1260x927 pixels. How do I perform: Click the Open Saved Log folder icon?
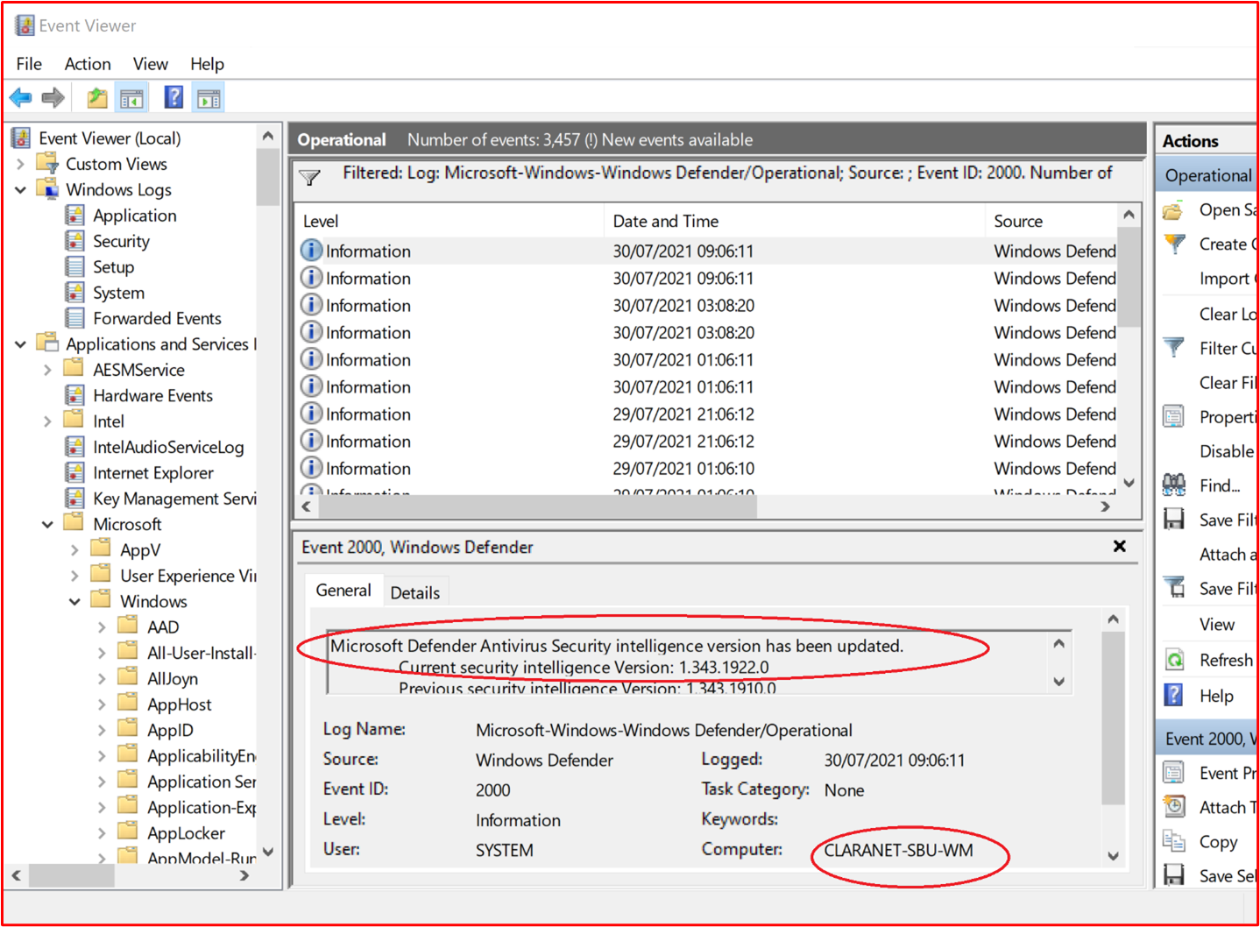(x=1173, y=210)
